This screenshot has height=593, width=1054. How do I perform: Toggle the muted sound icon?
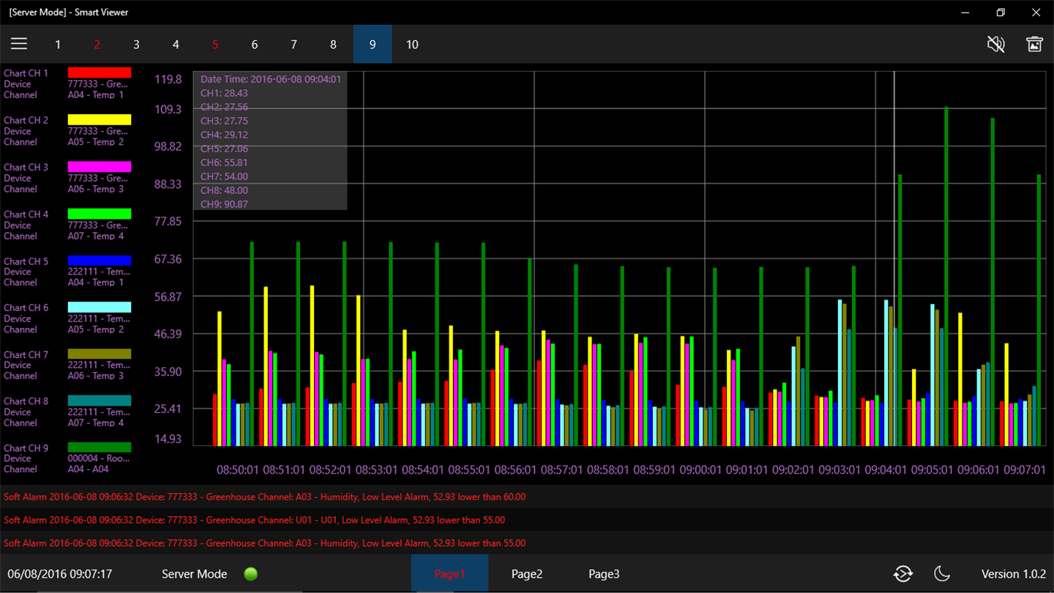tap(995, 44)
